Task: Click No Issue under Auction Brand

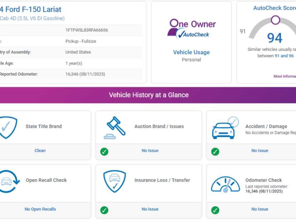Action: click(150, 151)
